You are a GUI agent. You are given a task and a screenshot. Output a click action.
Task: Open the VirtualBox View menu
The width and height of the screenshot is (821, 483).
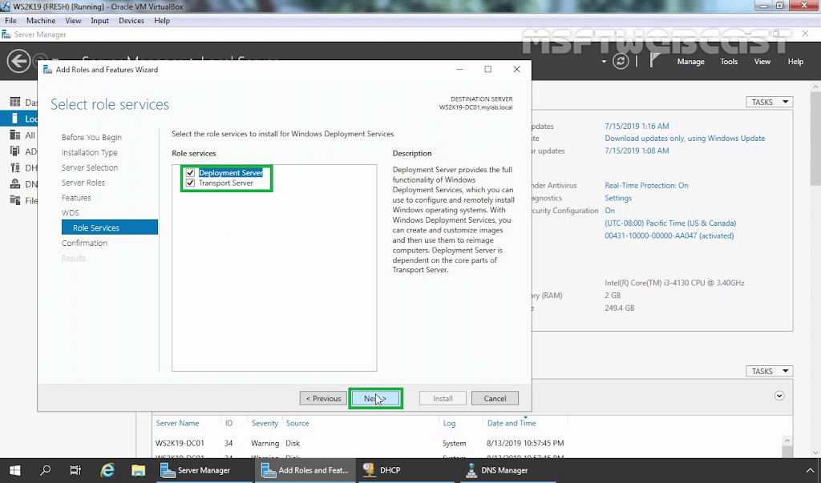[73, 20]
